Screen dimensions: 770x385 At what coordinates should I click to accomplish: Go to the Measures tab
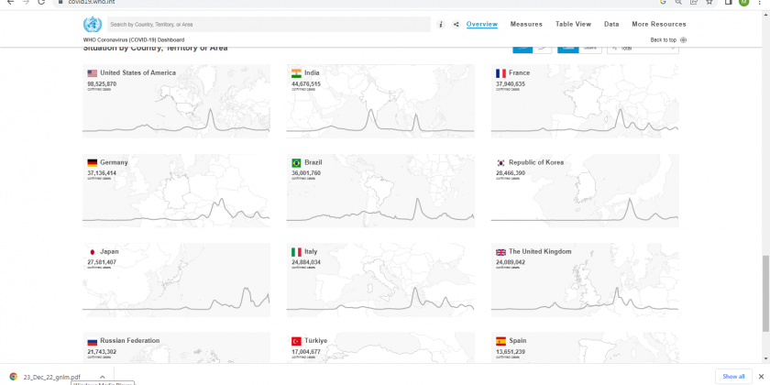pyautogui.click(x=526, y=25)
